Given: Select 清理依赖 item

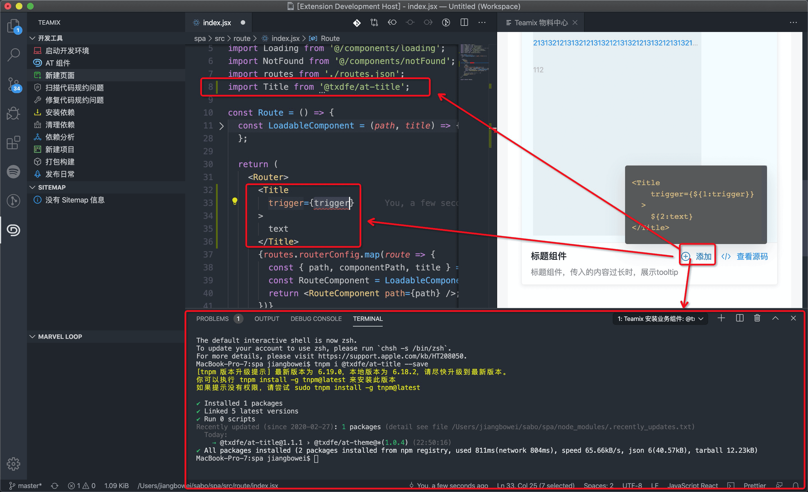Looking at the screenshot, I should point(107,125).
